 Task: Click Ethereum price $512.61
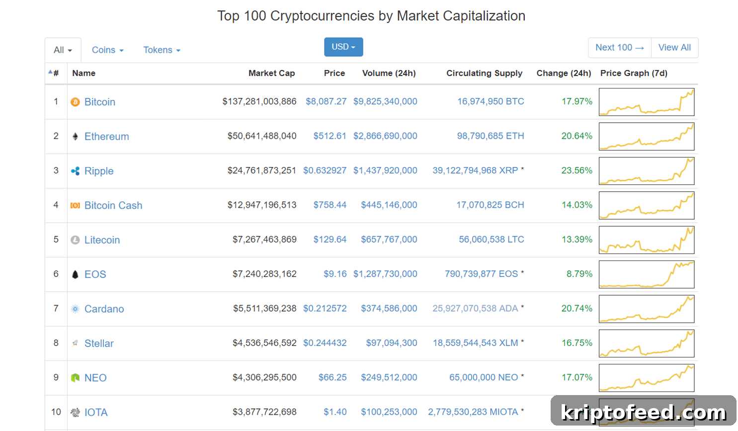[330, 136]
